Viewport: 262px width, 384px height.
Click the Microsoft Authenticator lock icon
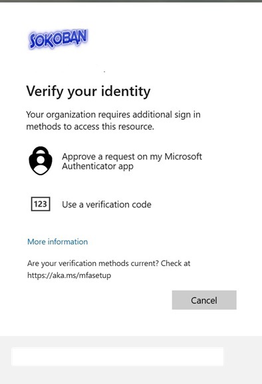[x=41, y=161]
